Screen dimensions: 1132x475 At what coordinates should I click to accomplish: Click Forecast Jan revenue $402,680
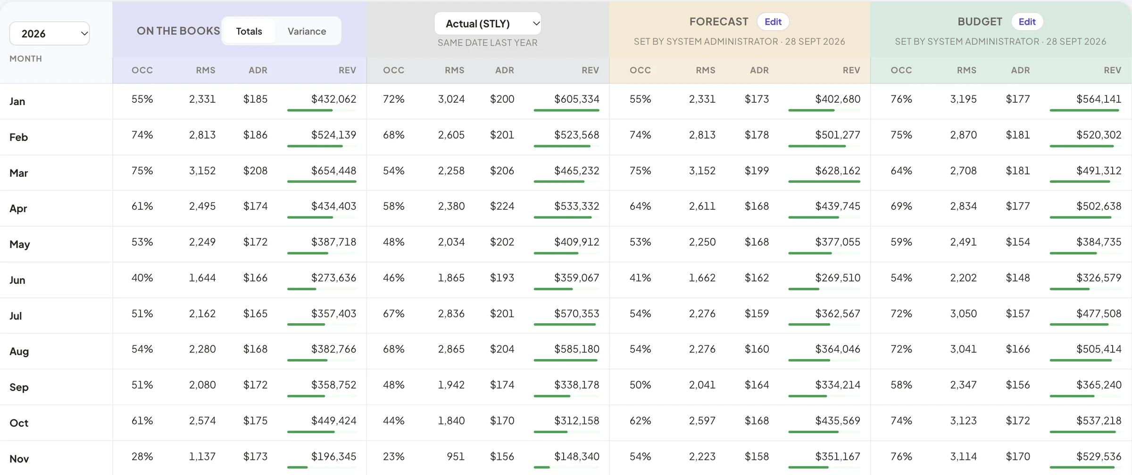pyautogui.click(x=838, y=99)
